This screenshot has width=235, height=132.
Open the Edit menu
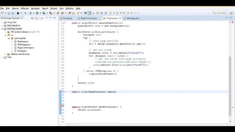pyautogui.click(x=8, y=8)
